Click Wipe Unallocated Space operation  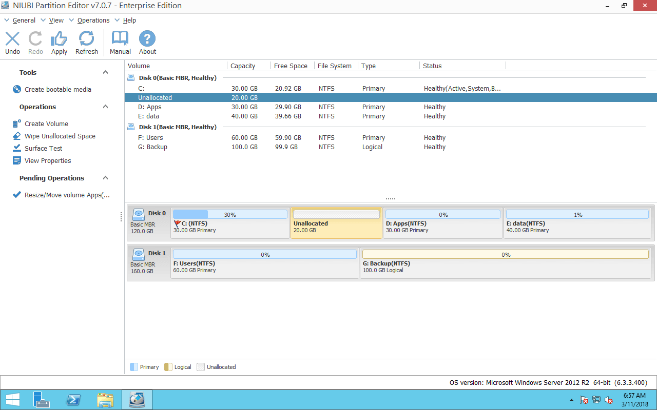tap(60, 136)
